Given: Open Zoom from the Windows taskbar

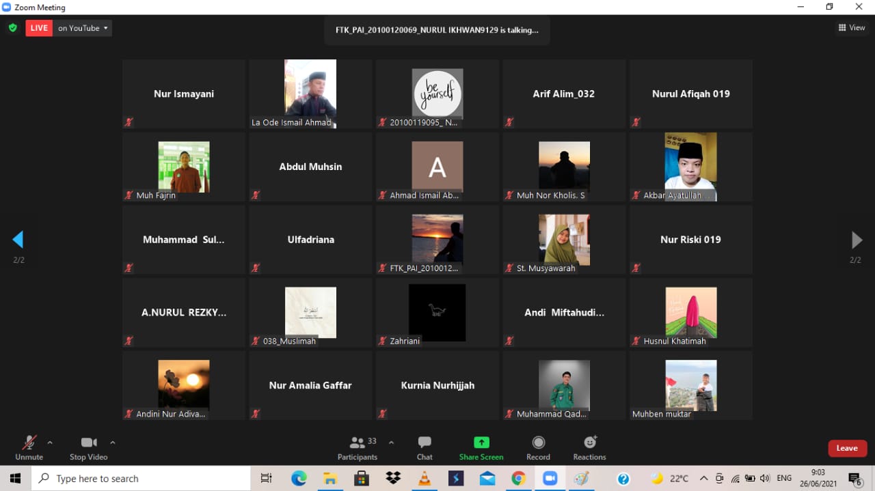Looking at the screenshot, I should (550, 479).
